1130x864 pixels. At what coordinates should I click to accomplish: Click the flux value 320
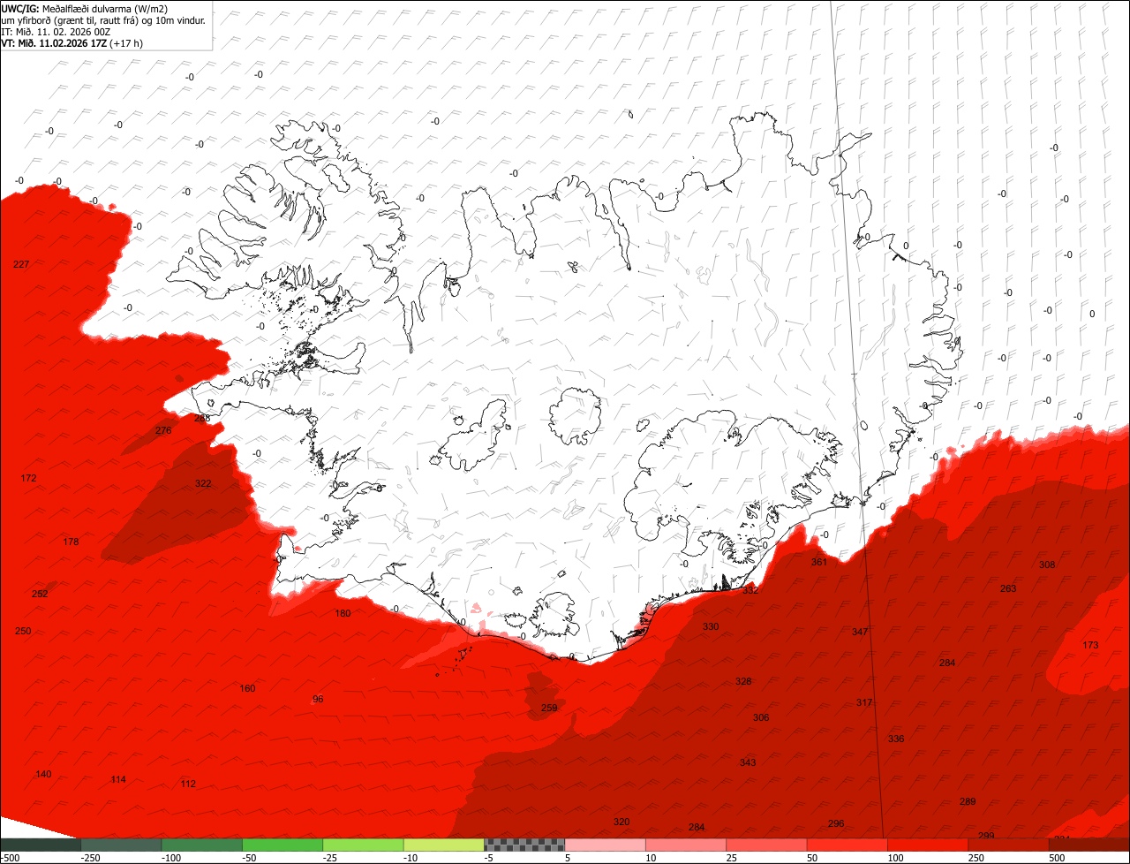(621, 822)
